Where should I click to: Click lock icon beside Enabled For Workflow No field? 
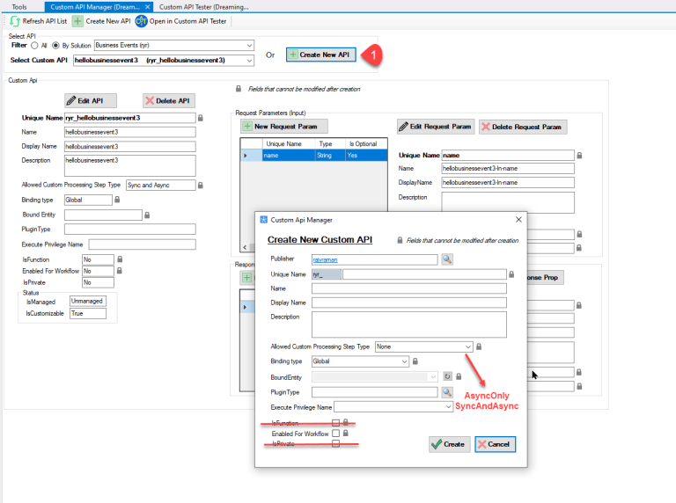(120, 271)
